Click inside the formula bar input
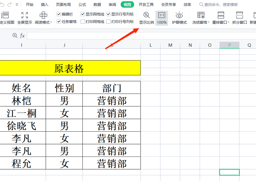The height and width of the screenshot is (181, 256). coord(141,36)
